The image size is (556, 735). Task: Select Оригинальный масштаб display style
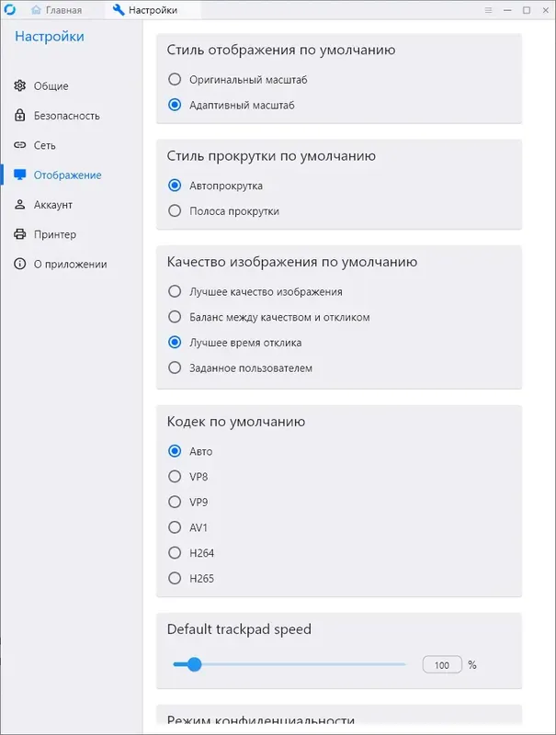174,80
